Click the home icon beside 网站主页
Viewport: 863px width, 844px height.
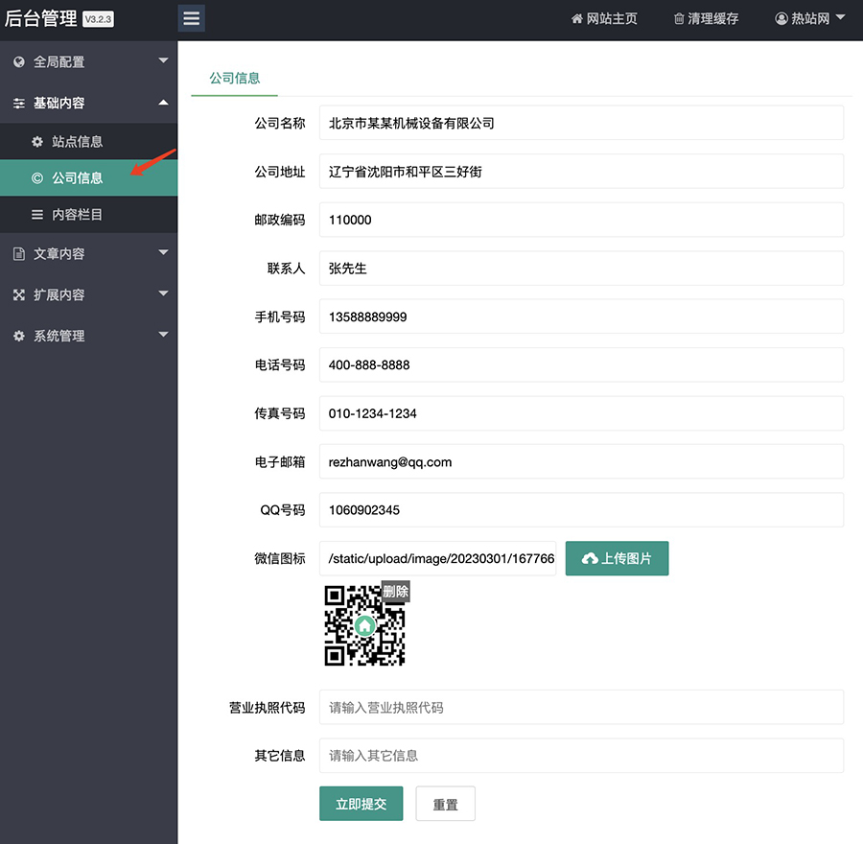pos(576,19)
